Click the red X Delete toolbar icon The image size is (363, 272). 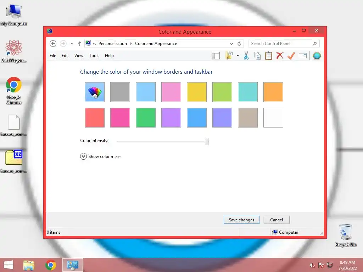(x=280, y=56)
